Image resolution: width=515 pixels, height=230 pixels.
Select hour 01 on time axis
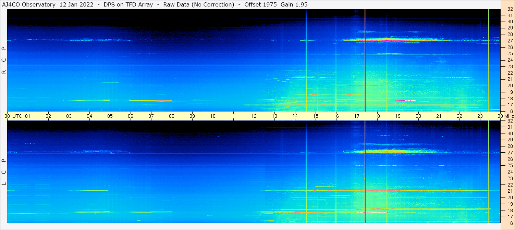point(28,116)
